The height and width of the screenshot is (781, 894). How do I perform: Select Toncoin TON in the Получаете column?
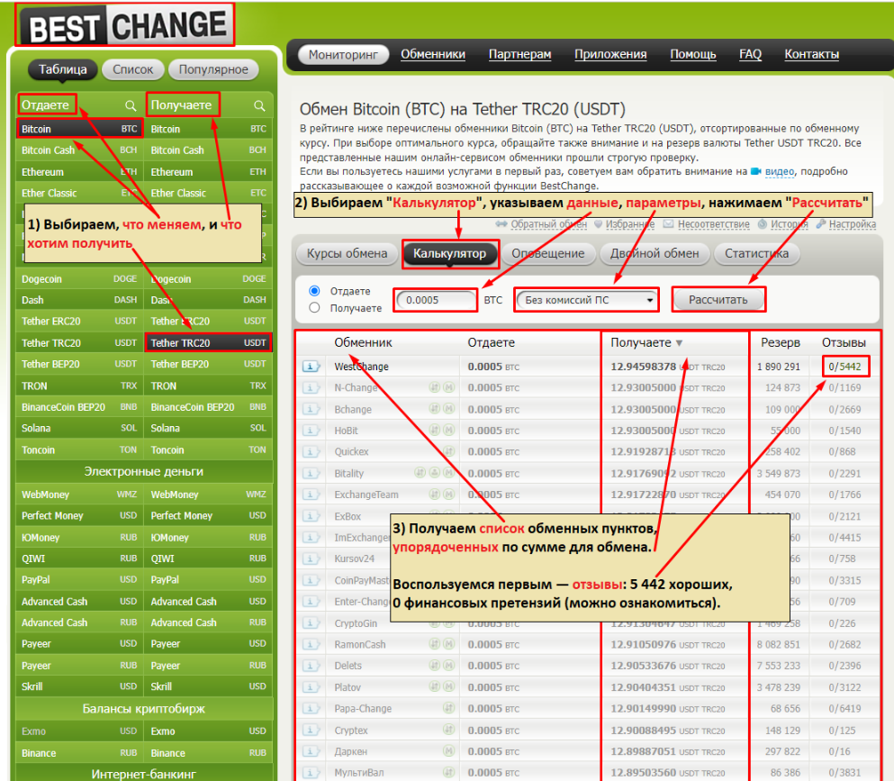[208, 450]
